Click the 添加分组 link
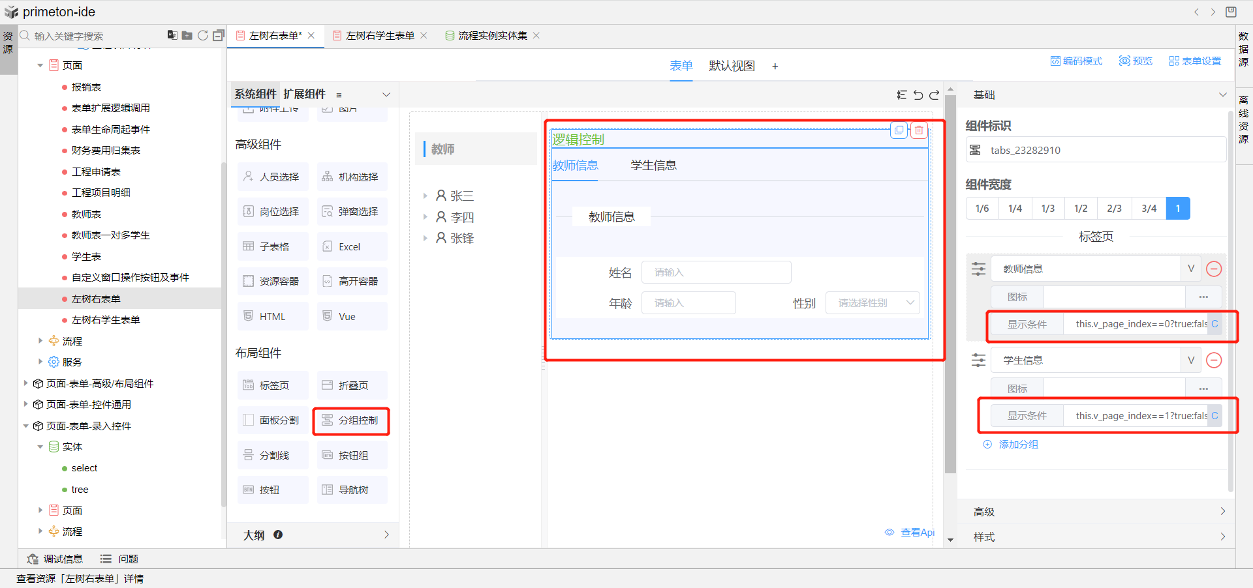The height and width of the screenshot is (588, 1253). (1018, 445)
